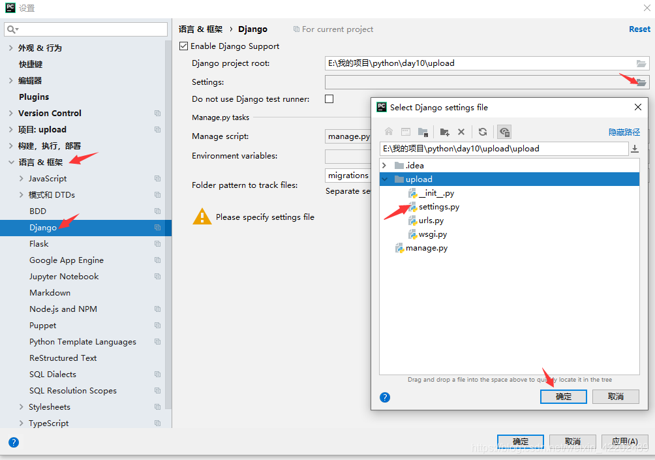Close the Select Django settings file dialog
This screenshot has width=655, height=460.
pyautogui.click(x=638, y=108)
